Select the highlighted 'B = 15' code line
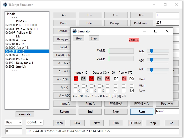The width and height of the screenshot is (184, 138). [27, 51]
